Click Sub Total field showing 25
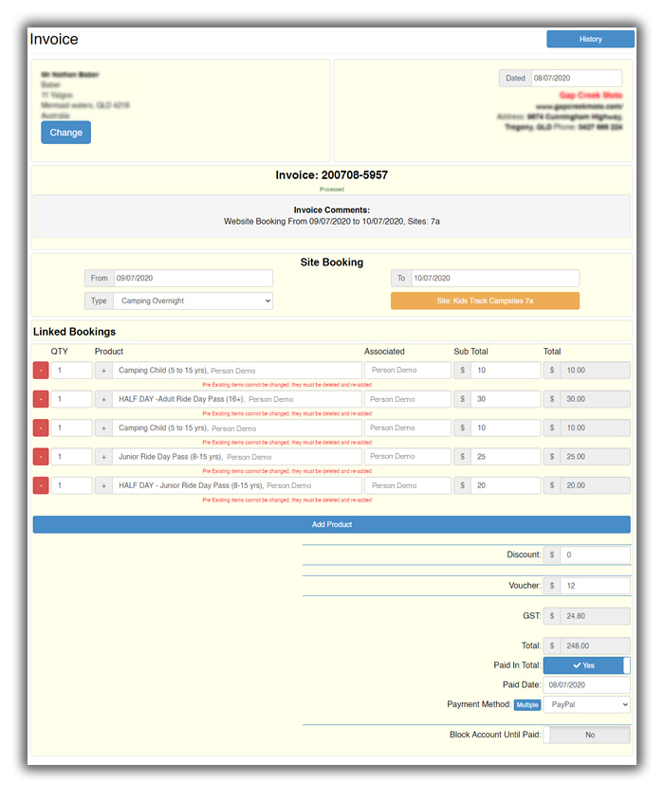The width and height of the screenshot is (664, 800). pos(506,457)
